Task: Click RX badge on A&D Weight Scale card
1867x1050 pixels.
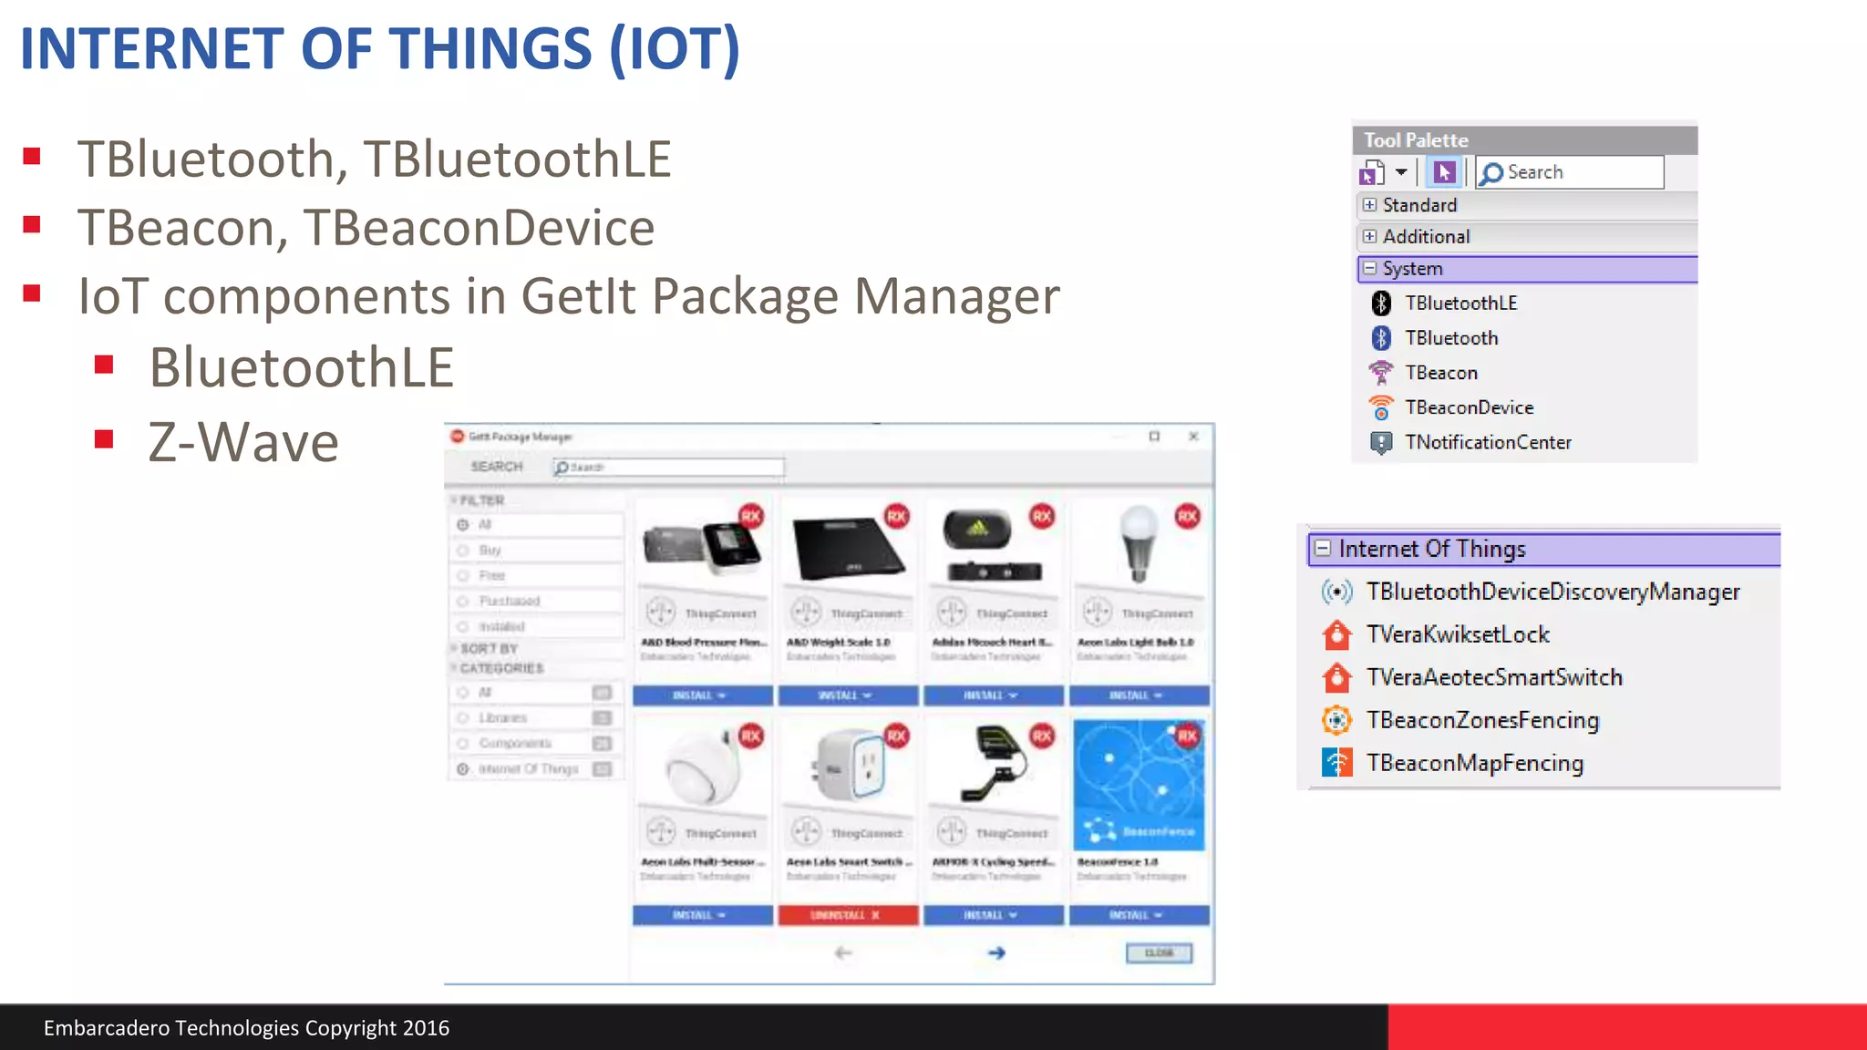Action: [x=896, y=516]
